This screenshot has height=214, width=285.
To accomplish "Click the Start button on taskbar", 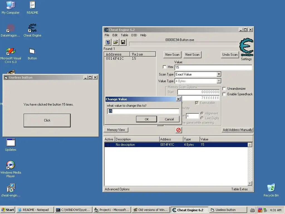I will coord(8,210).
